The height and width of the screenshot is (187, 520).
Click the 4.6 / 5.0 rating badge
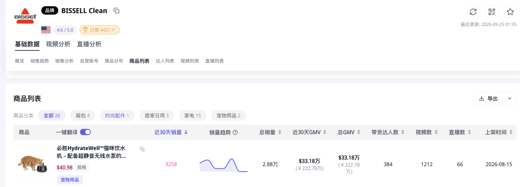point(65,30)
